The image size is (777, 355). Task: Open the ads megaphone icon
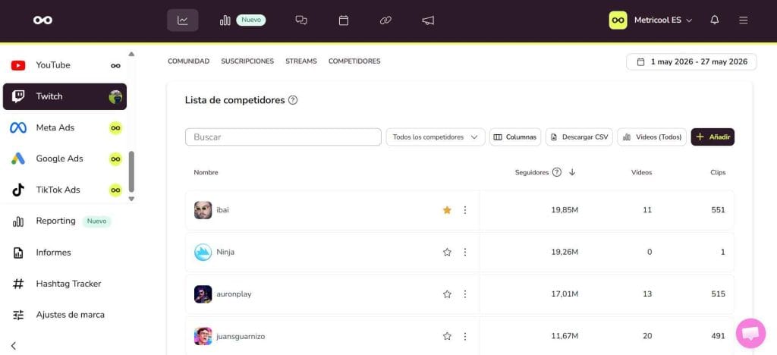coord(428,20)
